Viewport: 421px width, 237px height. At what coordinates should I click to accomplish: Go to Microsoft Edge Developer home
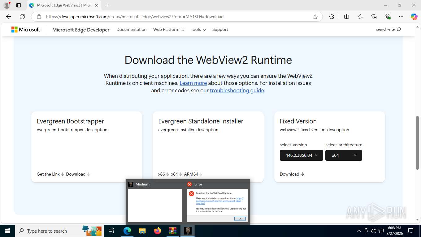click(x=81, y=30)
